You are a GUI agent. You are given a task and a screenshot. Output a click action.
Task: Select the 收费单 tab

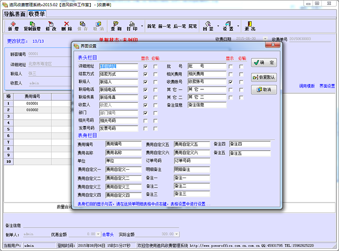(37, 13)
